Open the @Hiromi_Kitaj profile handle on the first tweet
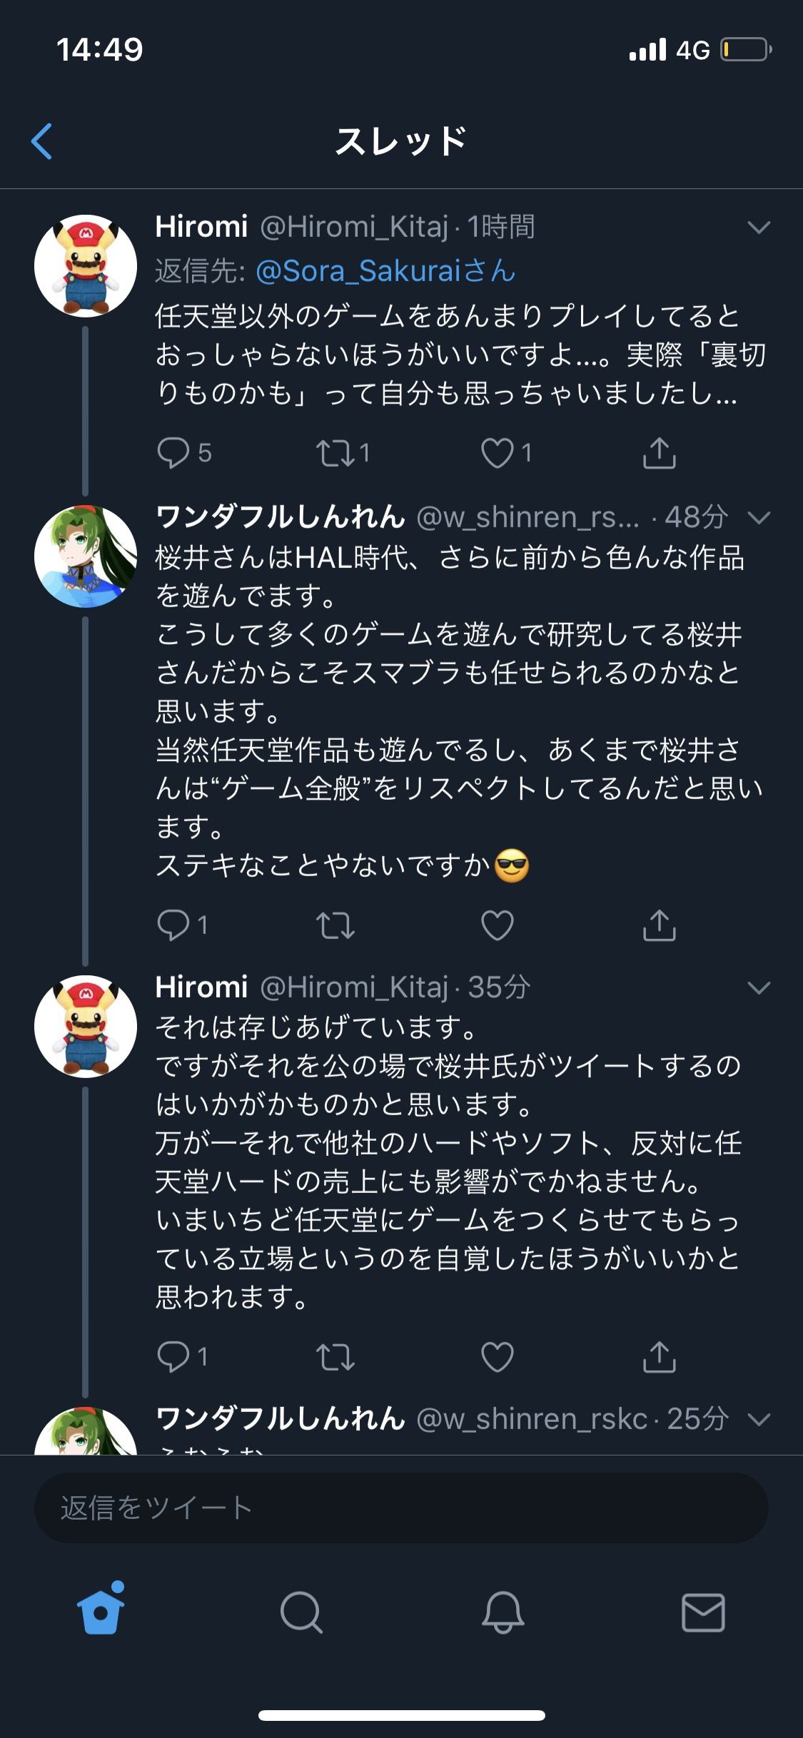 [x=354, y=227]
